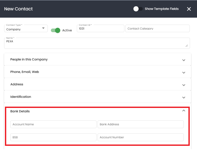Click the Account Name field

(x=53, y=124)
